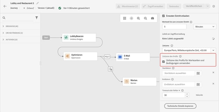This screenshot has height=112, width=219.
Task: Show info for Zeitzone des Profils
Action: point(180,56)
